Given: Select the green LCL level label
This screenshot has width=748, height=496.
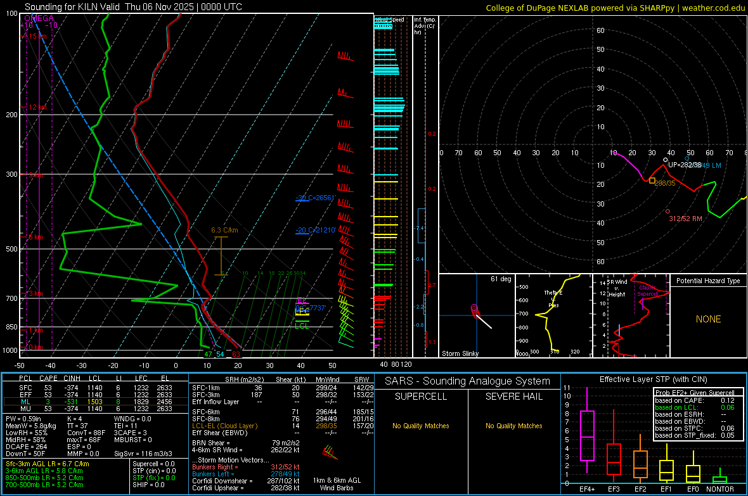Looking at the screenshot, I should point(302,326).
